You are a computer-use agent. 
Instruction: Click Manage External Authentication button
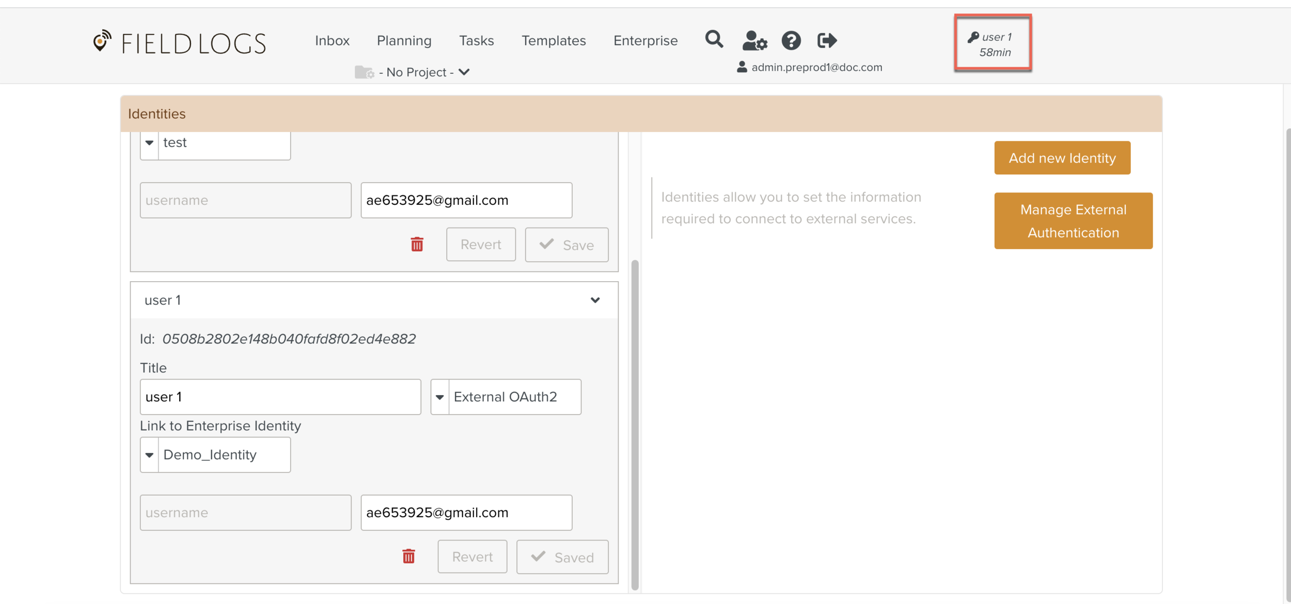(1073, 221)
